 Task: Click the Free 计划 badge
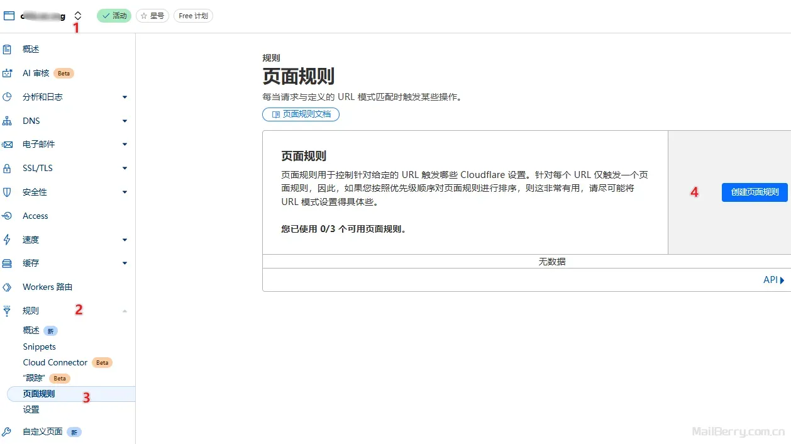click(193, 16)
